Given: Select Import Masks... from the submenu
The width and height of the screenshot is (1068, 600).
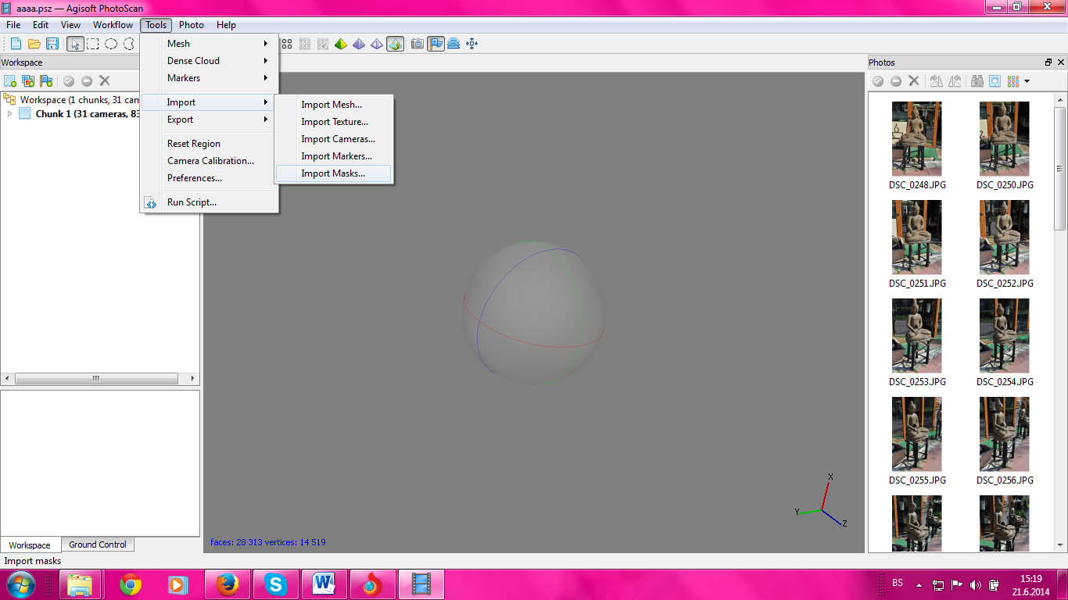Looking at the screenshot, I should (333, 173).
